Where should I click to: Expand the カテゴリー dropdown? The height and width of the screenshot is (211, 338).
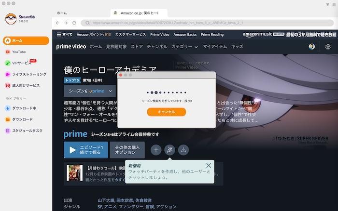(x=184, y=47)
